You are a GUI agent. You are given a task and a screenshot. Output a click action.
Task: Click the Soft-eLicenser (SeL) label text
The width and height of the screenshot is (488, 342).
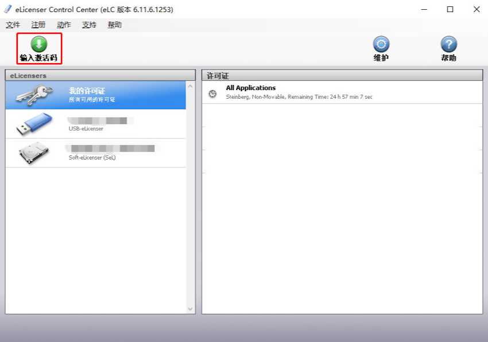tap(92, 157)
